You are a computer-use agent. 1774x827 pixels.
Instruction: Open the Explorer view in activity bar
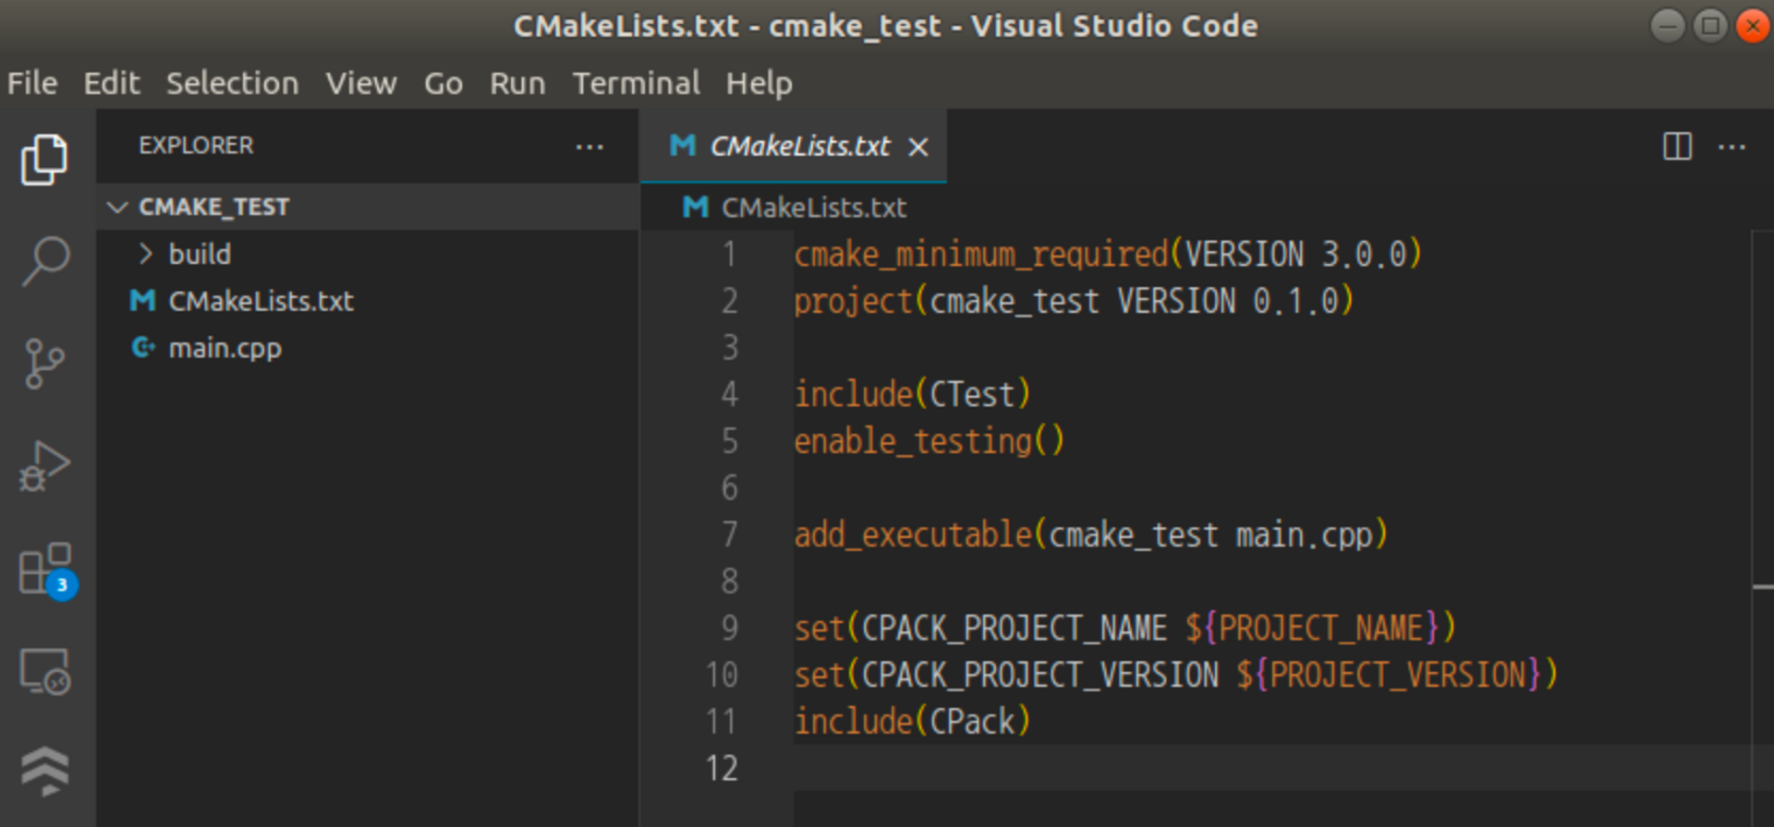tap(44, 159)
